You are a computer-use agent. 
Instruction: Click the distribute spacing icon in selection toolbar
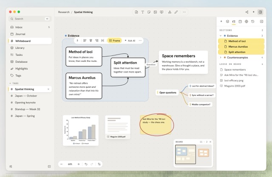(x=102, y=41)
